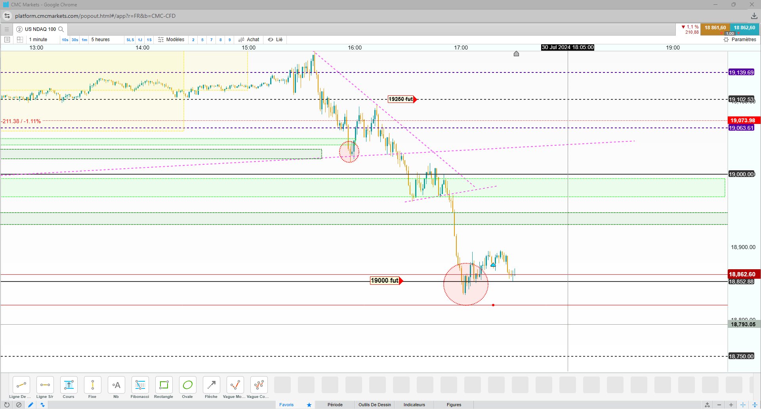The width and height of the screenshot is (761, 409).
Task: Click the 18,793.05 gray price label
Action: (x=743, y=324)
